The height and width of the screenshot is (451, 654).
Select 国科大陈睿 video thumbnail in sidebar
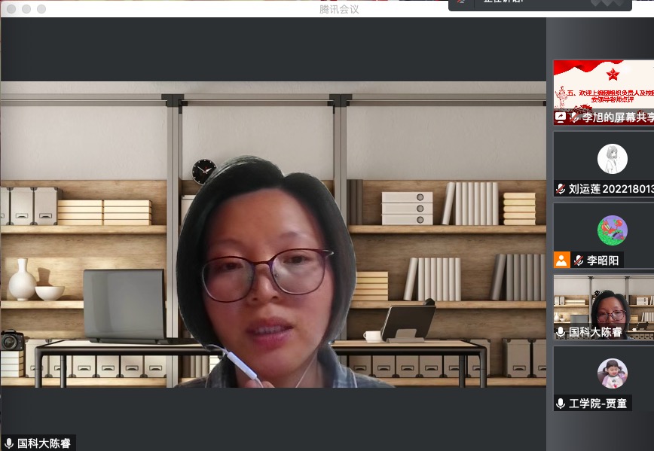[604, 307]
